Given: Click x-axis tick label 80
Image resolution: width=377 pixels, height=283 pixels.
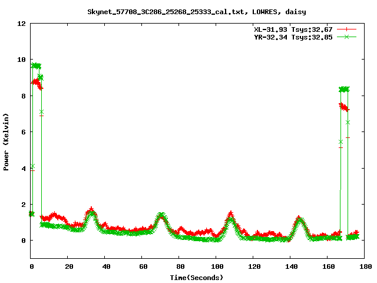Looking at the screenshot, I should (x=180, y=266).
